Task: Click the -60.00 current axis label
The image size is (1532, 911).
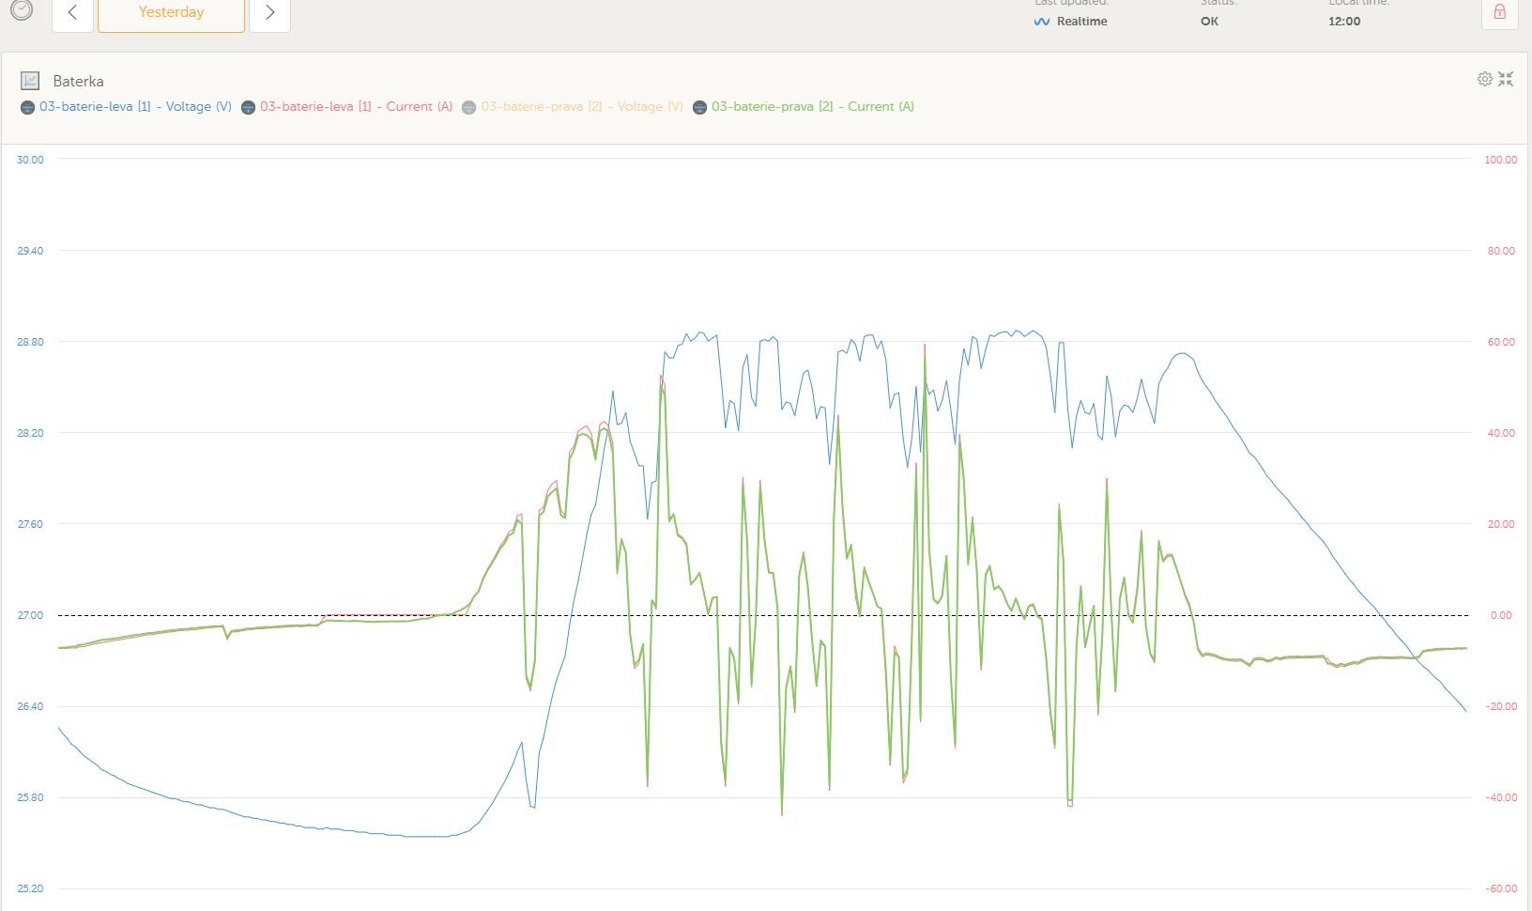Action: pyautogui.click(x=1500, y=888)
